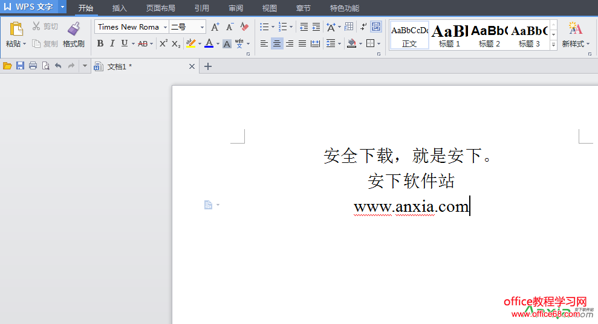The width and height of the screenshot is (598, 324).
Task: Click the Paste (粘贴) icon
Action: tap(16, 30)
